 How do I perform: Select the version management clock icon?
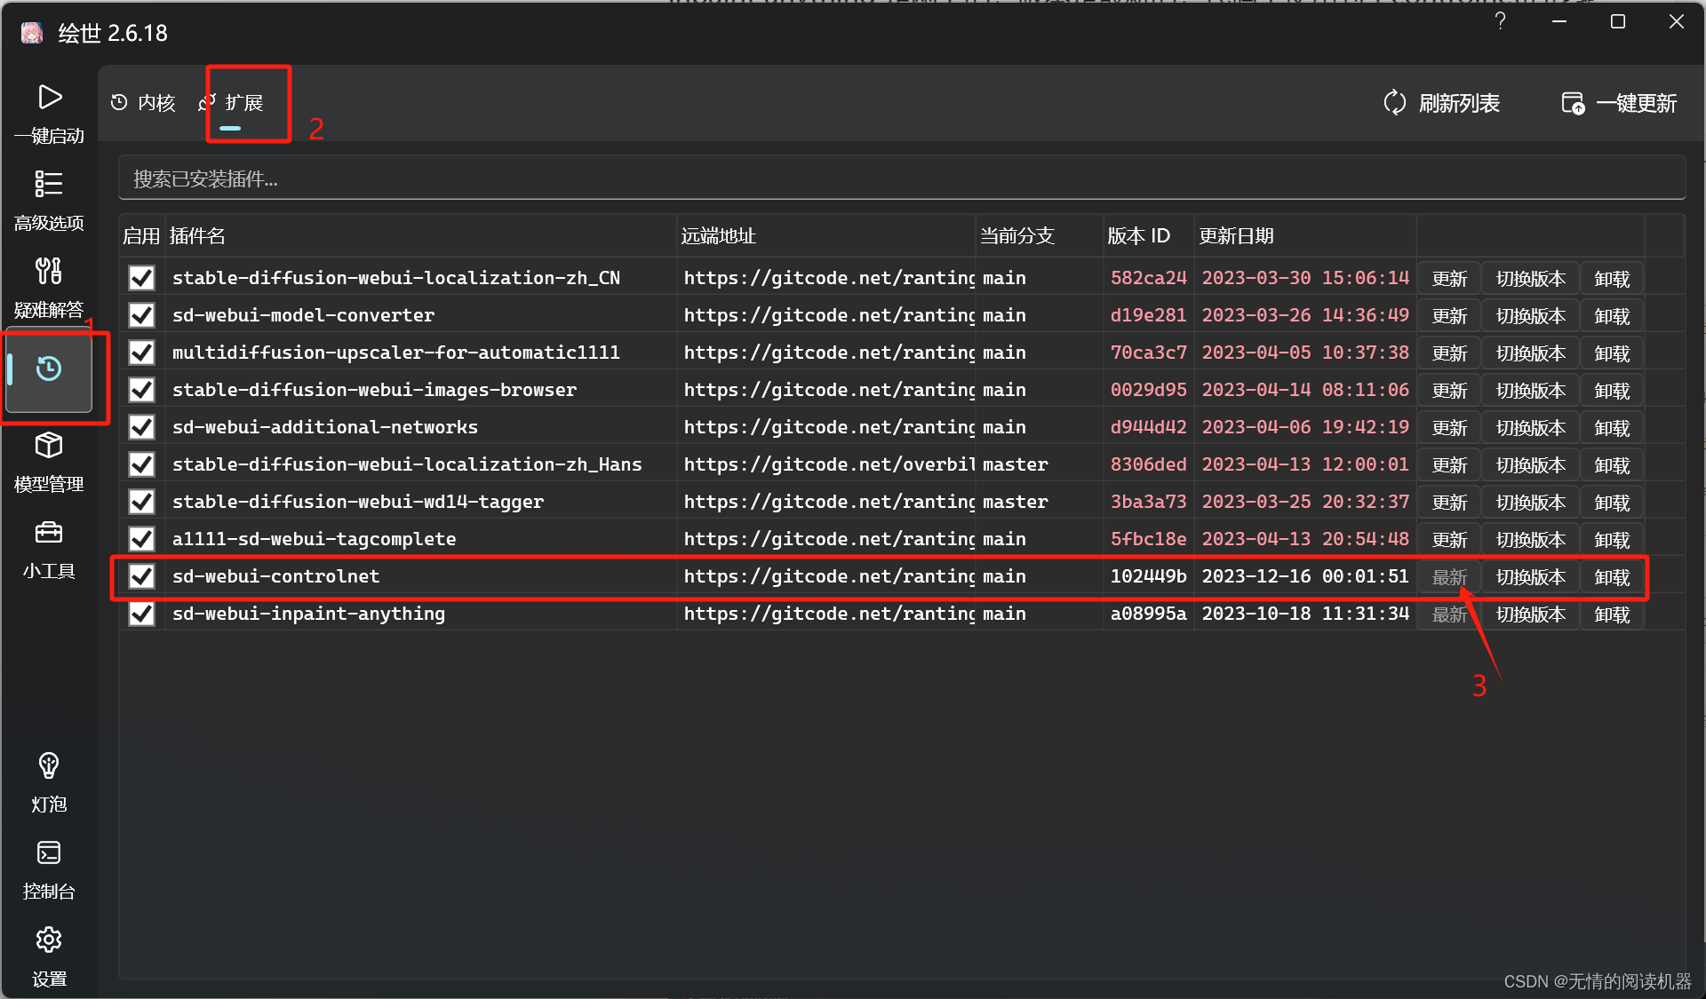49,369
